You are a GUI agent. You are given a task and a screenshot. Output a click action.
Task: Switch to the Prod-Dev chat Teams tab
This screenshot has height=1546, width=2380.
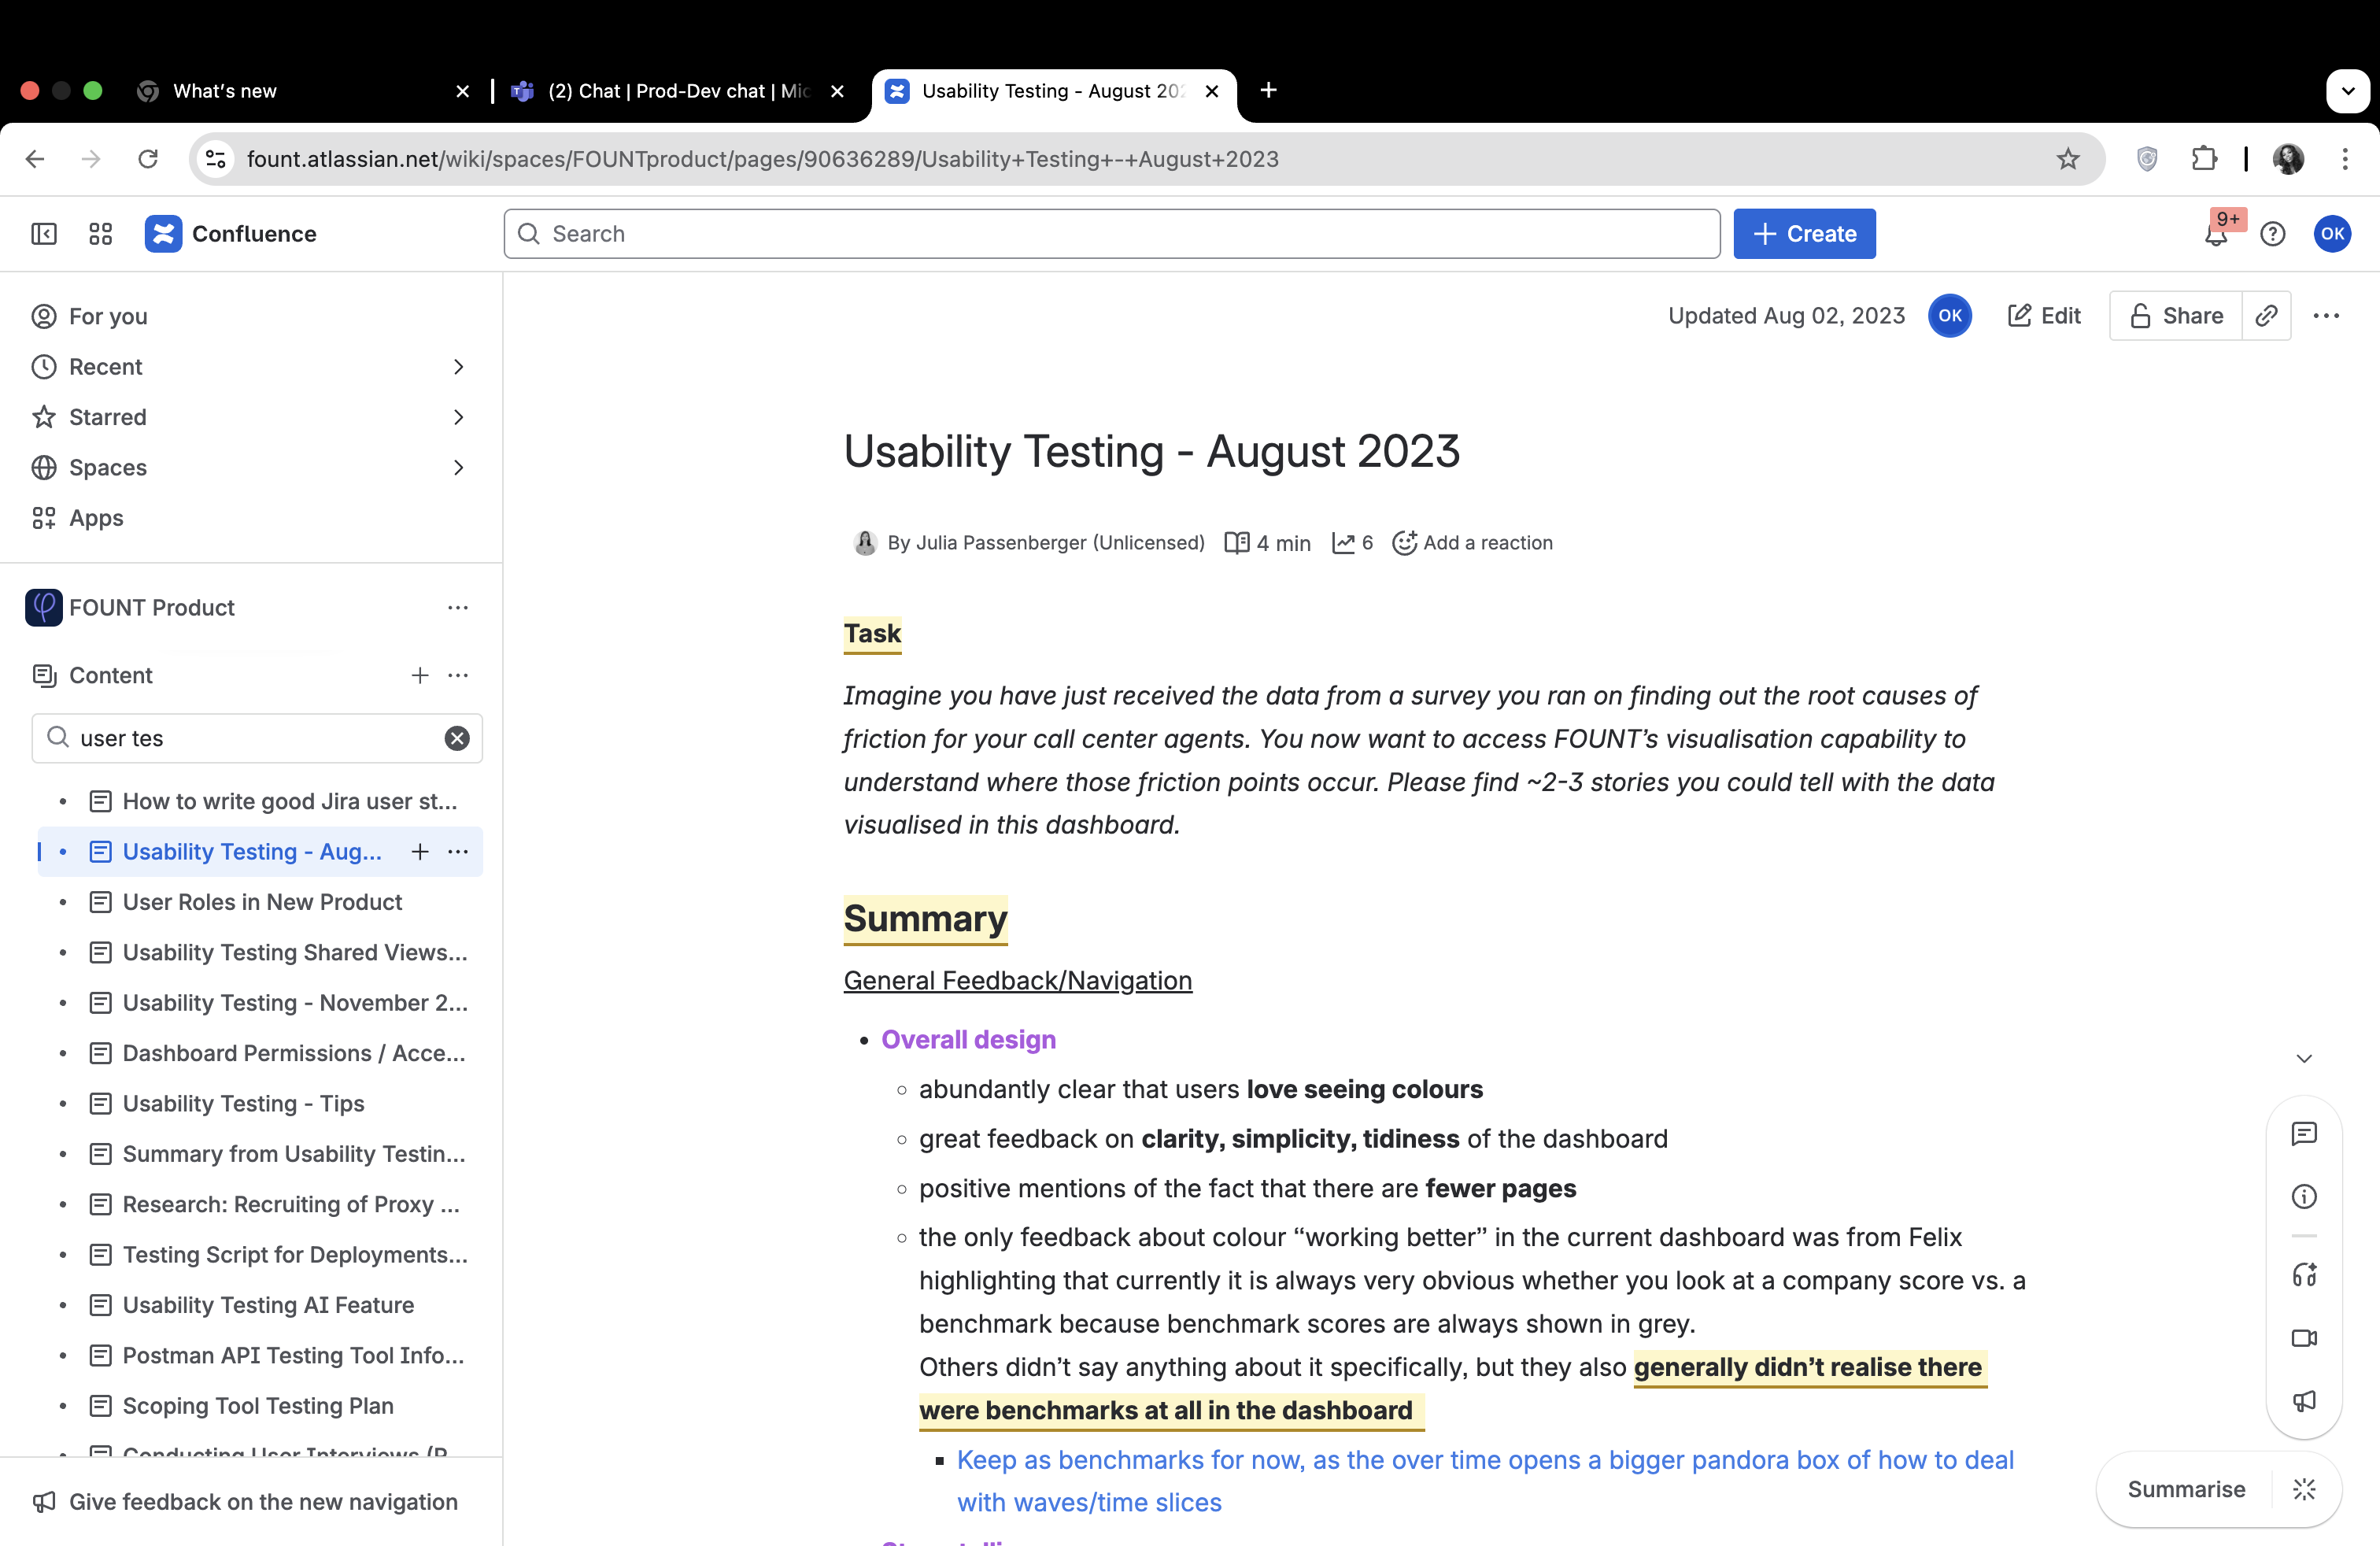(678, 91)
